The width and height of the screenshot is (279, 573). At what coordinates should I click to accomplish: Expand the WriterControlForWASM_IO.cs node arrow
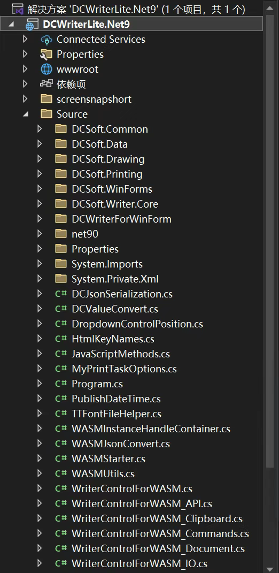coord(40,563)
